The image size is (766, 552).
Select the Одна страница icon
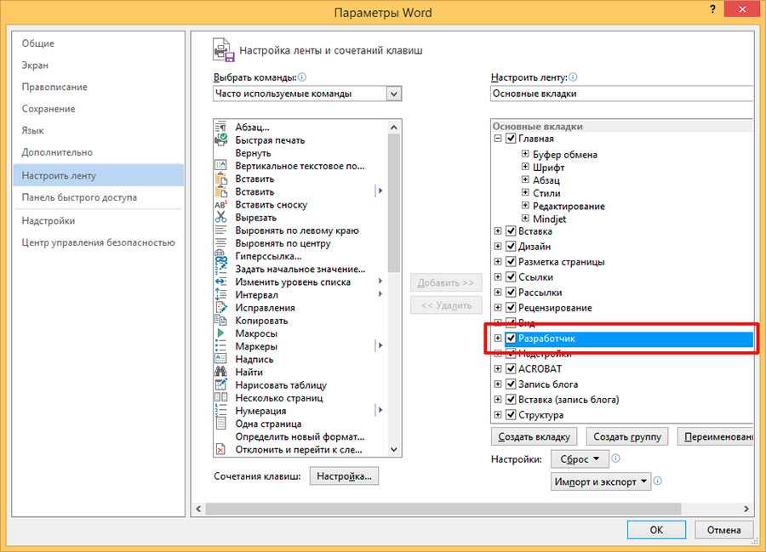click(220, 424)
